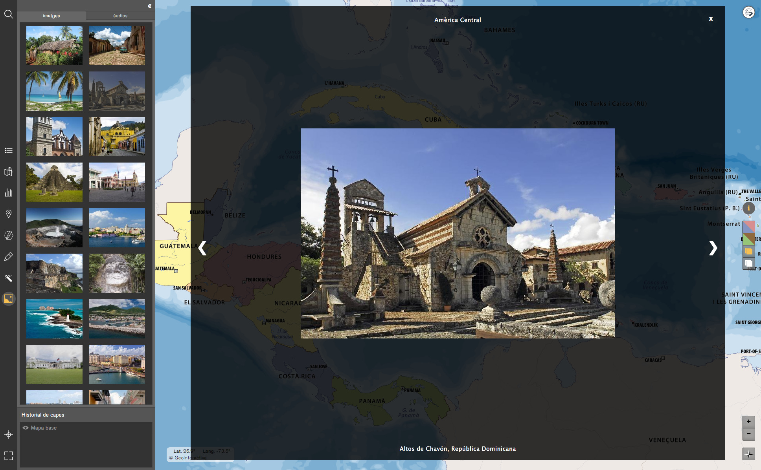This screenshot has height=470, width=761.
Task: Switch to the àudios tab
Action: tap(120, 16)
